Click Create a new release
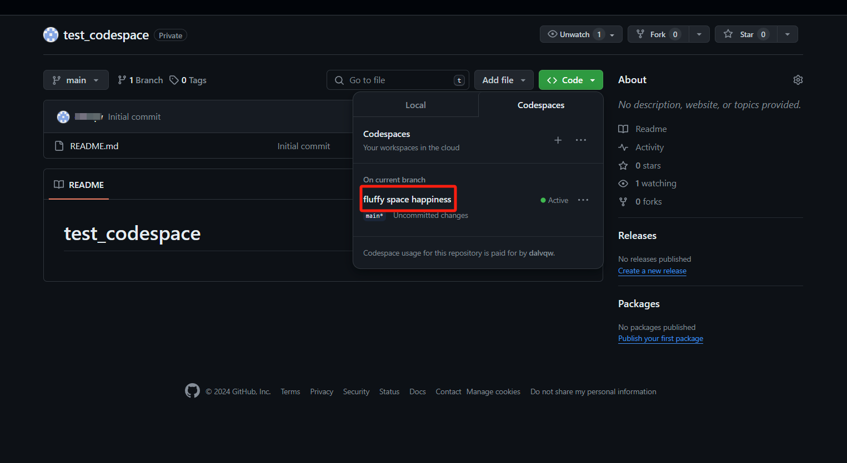The height and width of the screenshot is (463, 847). pos(652,271)
